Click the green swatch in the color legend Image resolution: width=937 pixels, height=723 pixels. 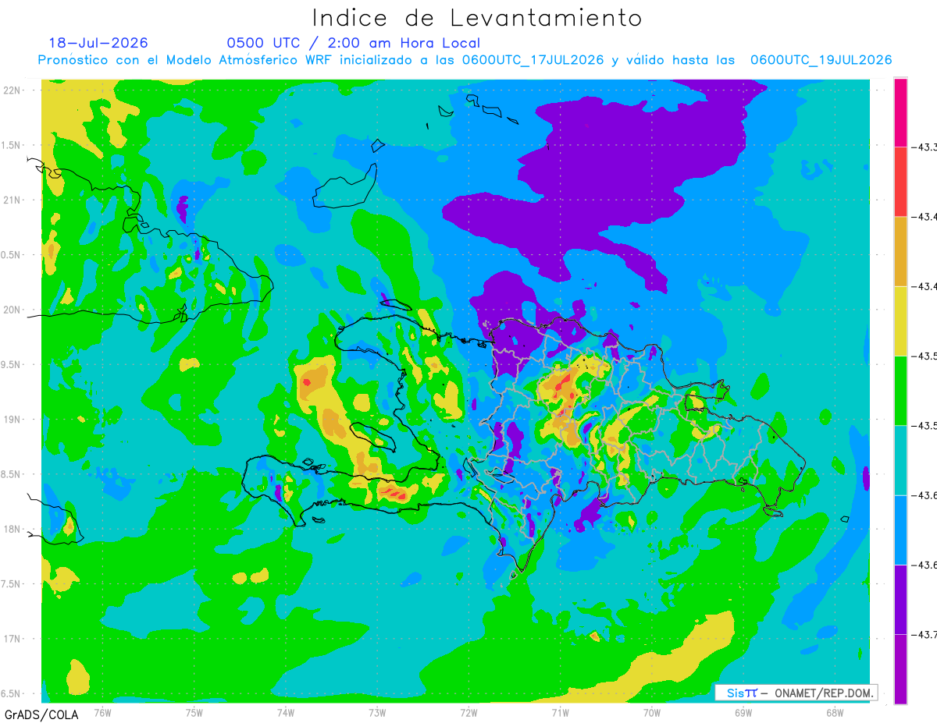click(x=900, y=390)
